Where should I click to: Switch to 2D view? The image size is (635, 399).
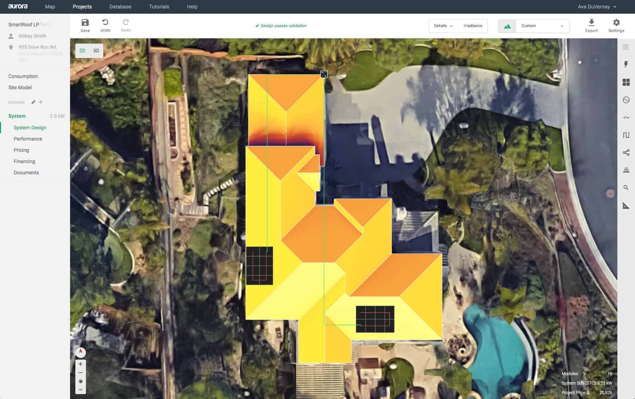point(82,51)
